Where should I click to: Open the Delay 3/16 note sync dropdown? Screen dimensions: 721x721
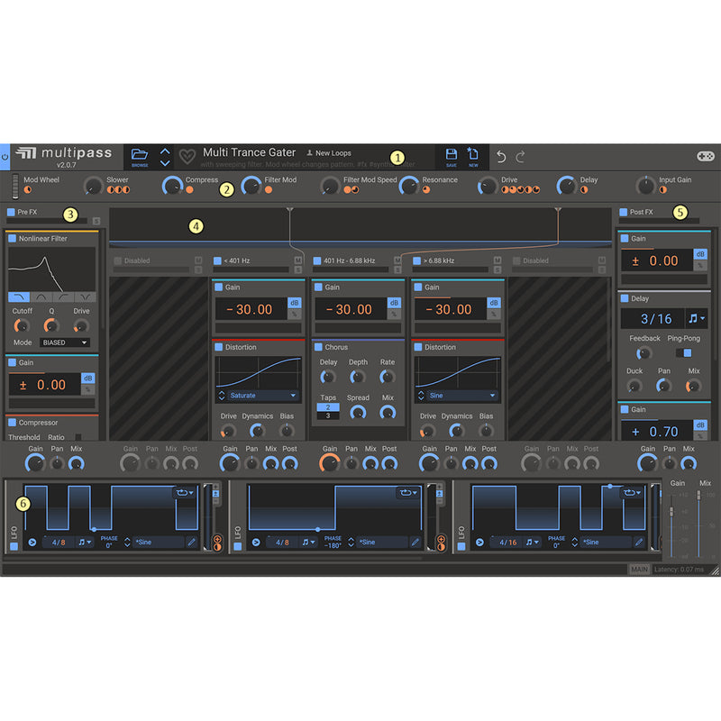[x=697, y=318]
